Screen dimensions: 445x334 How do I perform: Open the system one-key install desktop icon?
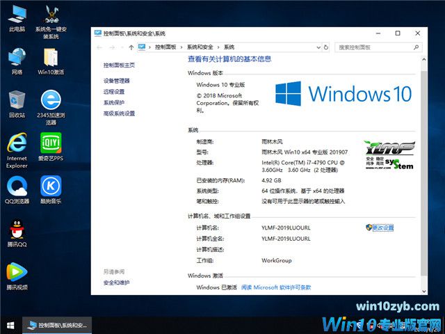pyautogui.click(x=51, y=22)
